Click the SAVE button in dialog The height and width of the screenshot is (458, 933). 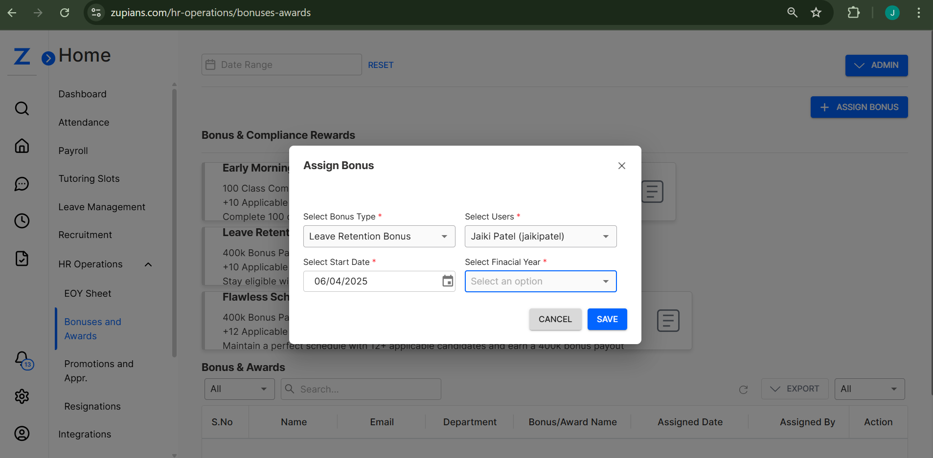(x=607, y=319)
